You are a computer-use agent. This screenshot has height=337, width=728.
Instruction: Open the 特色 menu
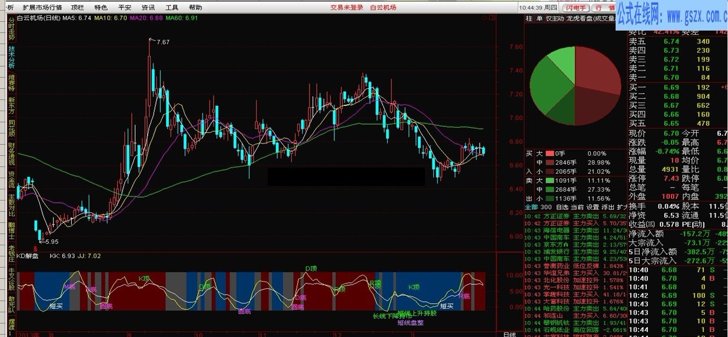(x=101, y=8)
